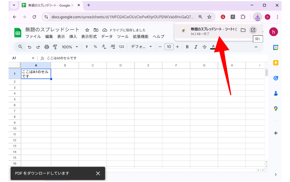Open the ファイル menu
The image size is (290, 182).
(x=33, y=37)
